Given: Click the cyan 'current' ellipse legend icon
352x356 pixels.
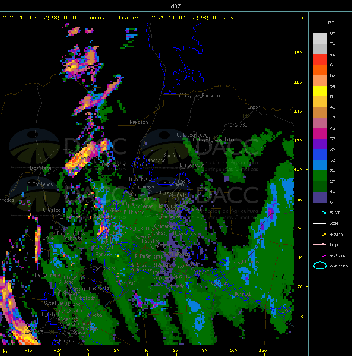Looking at the screenshot, I should tap(320, 266).
